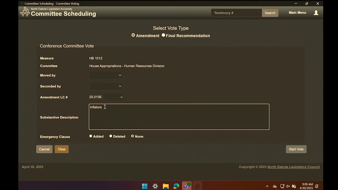Click the Committee Scheduling logo icon

click(25, 12)
